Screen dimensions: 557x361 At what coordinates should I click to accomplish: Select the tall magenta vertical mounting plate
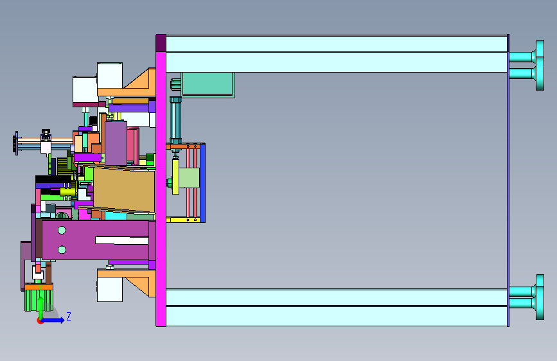(x=161, y=188)
